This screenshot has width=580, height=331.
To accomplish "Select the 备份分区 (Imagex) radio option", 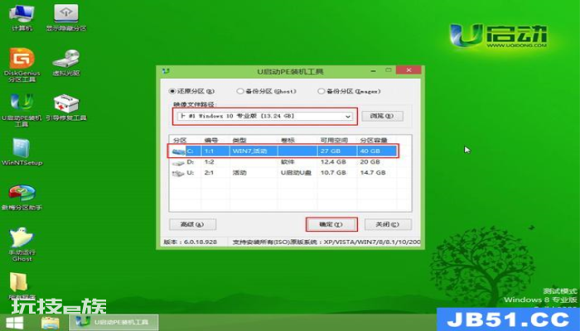I will (349, 91).
